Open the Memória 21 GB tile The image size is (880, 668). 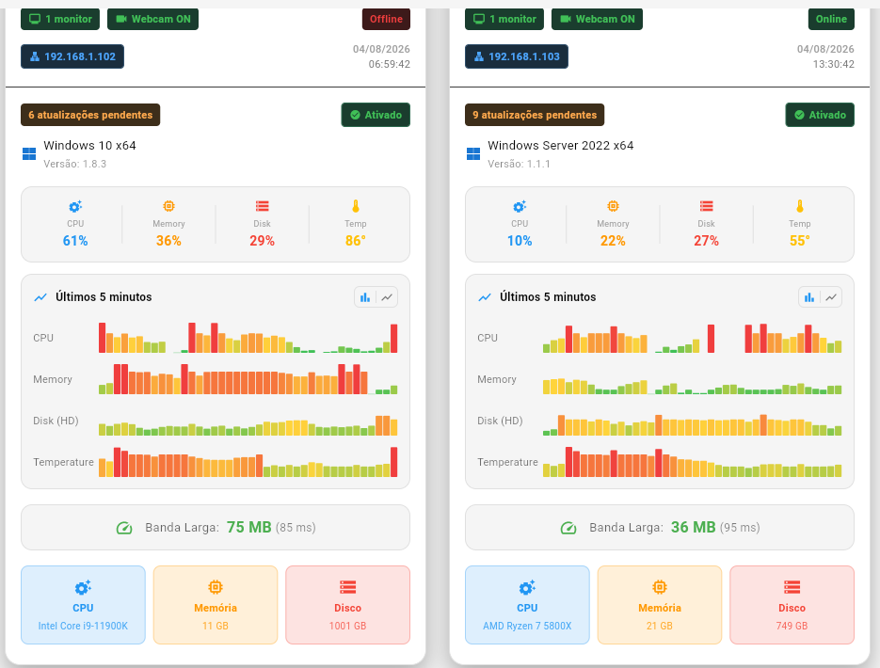pyautogui.click(x=660, y=605)
